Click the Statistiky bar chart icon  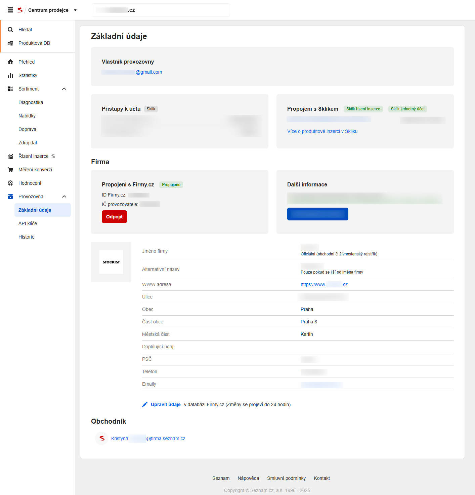click(10, 75)
